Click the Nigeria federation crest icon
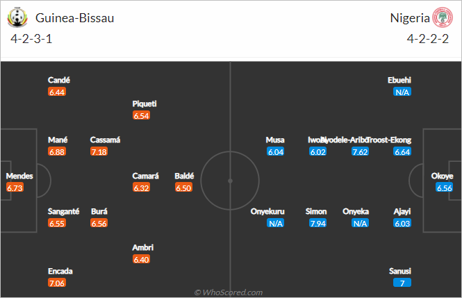Viewport: 462px width, 298px height. click(x=443, y=17)
